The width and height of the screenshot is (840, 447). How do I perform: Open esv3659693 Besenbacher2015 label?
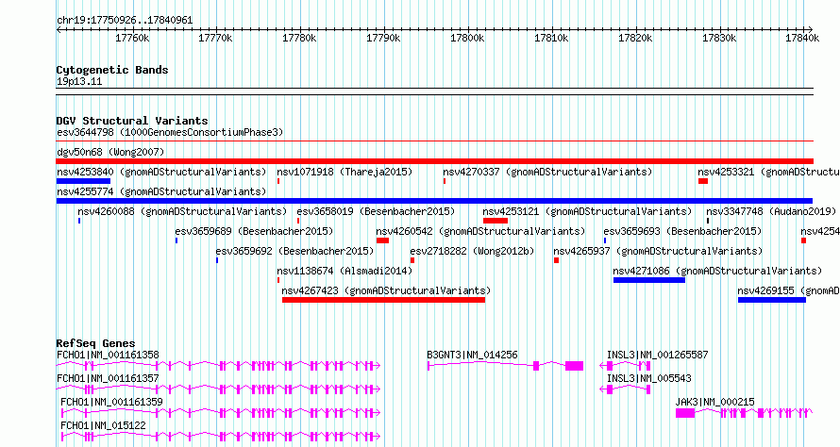pyautogui.click(x=682, y=231)
